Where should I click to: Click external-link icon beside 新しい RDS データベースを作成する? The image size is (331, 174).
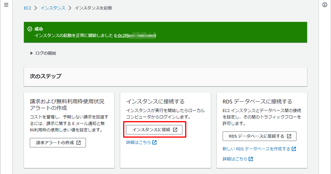click(x=294, y=149)
